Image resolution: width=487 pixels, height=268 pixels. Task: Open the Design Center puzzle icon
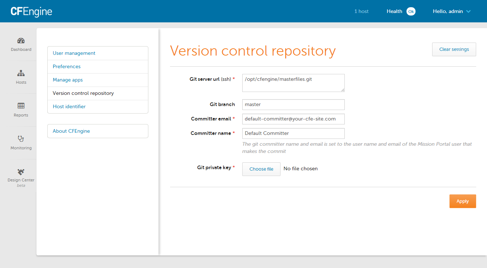coord(21,172)
